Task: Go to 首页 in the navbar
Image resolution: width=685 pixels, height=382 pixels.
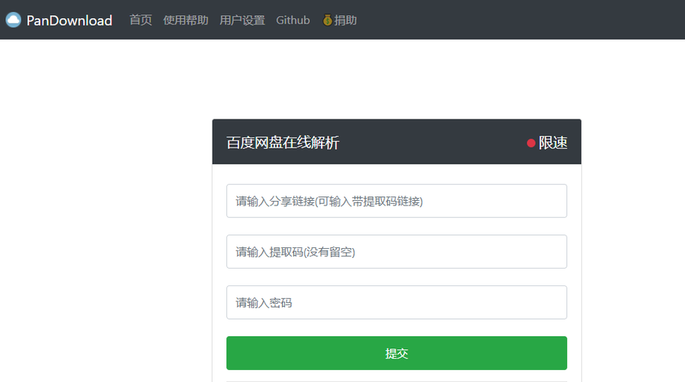Action: (x=141, y=20)
